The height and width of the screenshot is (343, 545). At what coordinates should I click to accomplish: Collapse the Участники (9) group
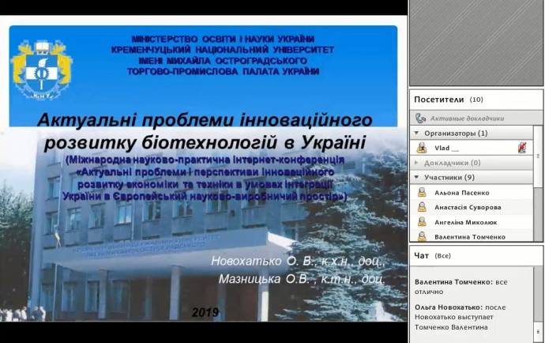pos(418,177)
